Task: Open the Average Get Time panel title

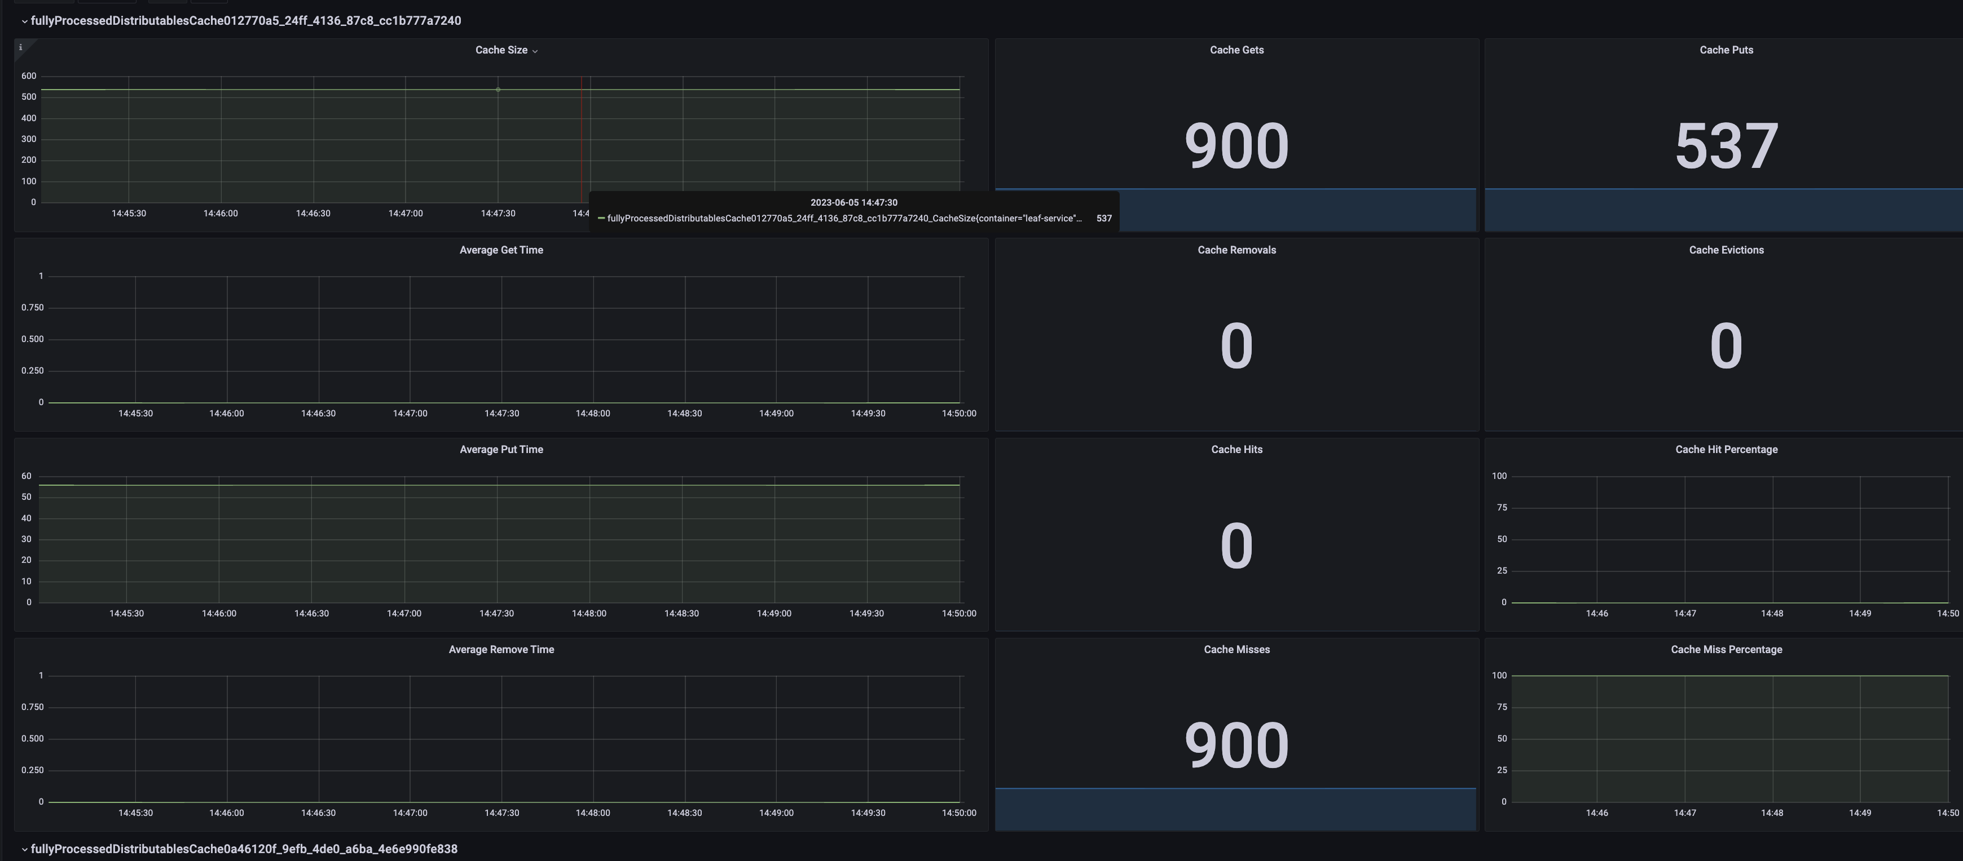Action: [501, 250]
